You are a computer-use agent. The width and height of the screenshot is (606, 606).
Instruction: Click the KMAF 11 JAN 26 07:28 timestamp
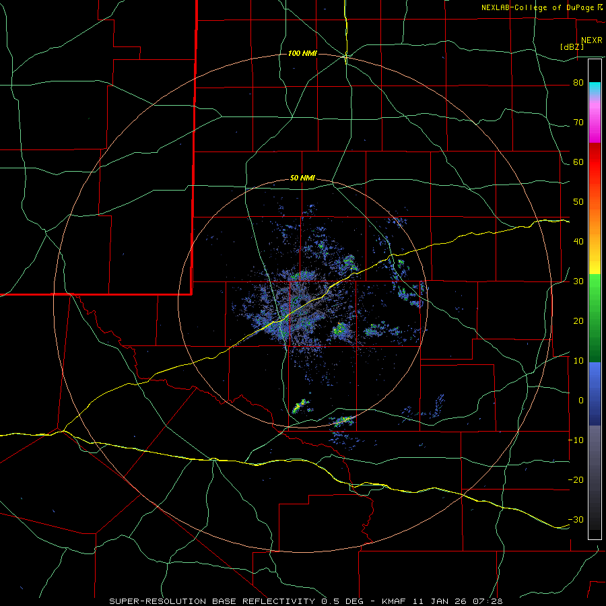click(442, 601)
